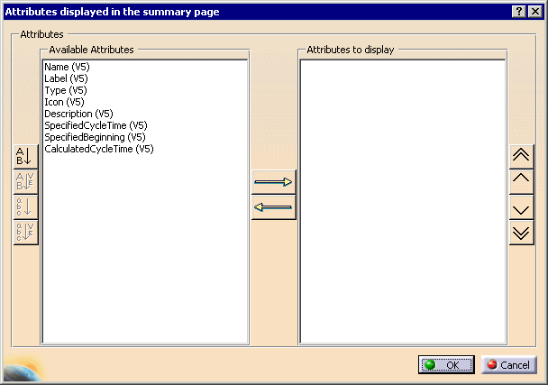The height and width of the screenshot is (385, 548).
Task: Move attribute up one position
Action: (521, 180)
